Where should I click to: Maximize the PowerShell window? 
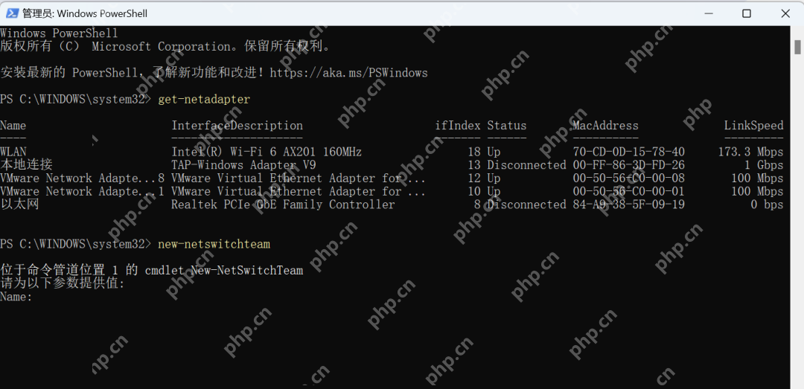747,14
